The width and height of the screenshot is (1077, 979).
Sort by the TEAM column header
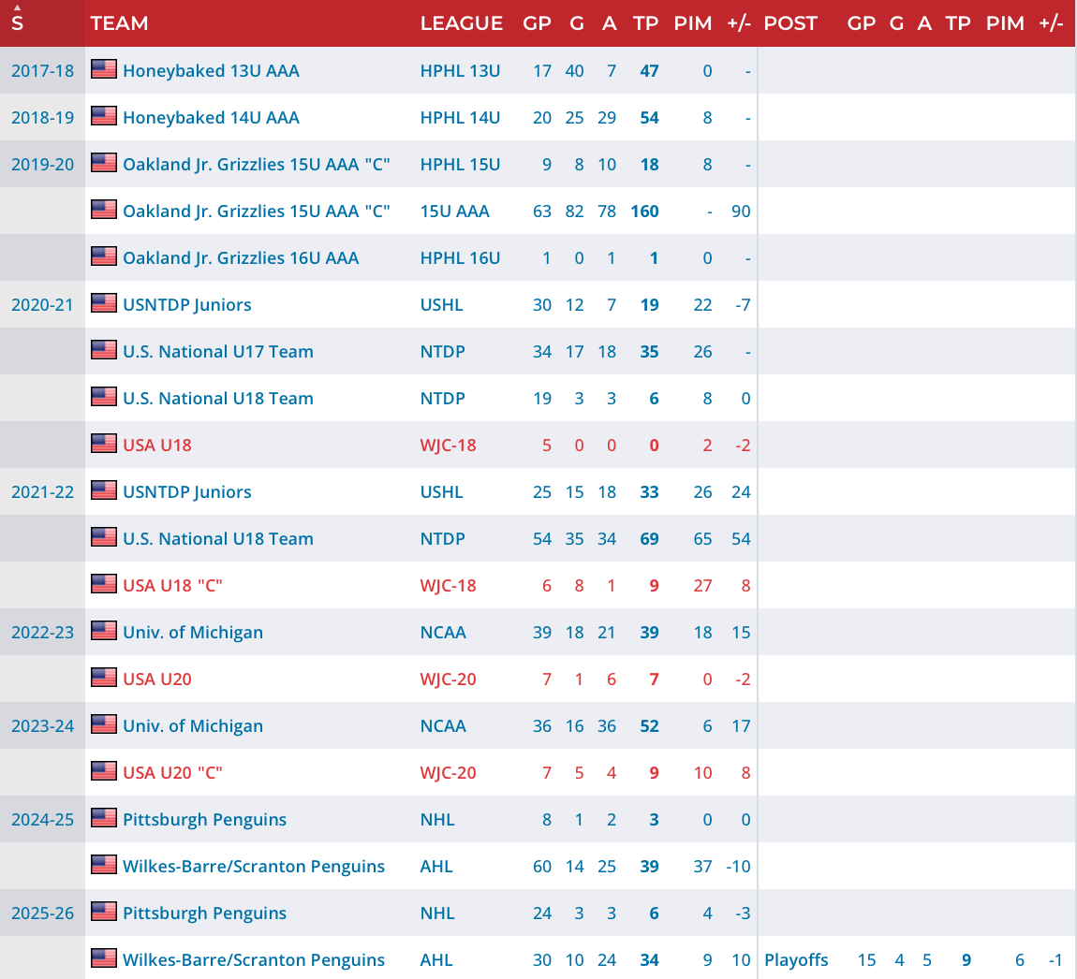point(120,23)
